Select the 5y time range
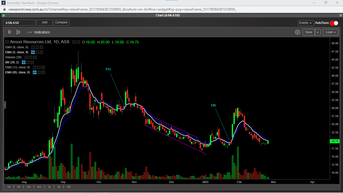343x193 pixels. [59, 187]
